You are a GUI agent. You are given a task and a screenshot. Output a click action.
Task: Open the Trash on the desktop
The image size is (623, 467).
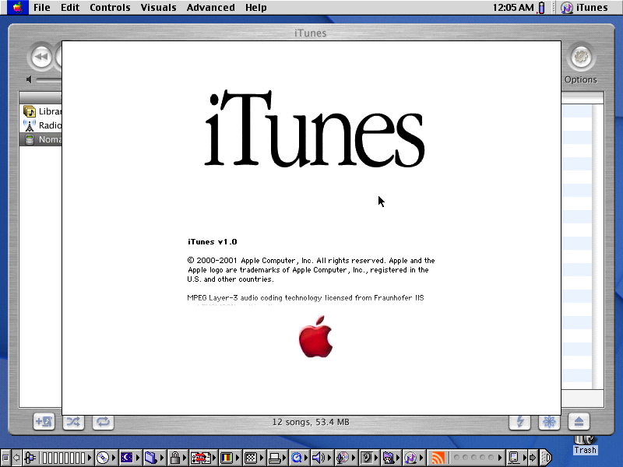pyautogui.click(x=585, y=444)
